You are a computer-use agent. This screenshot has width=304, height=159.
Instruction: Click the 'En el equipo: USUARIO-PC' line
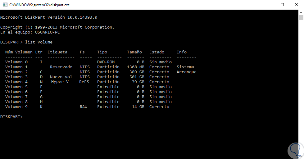30,32
